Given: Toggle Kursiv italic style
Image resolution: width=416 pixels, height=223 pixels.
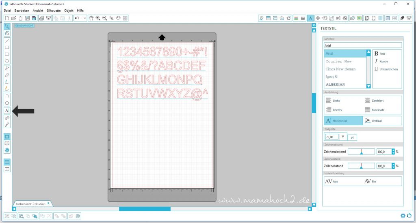Looking at the screenshot, I should [381, 61].
